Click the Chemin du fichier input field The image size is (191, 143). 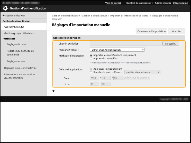click(x=126, y=44)
